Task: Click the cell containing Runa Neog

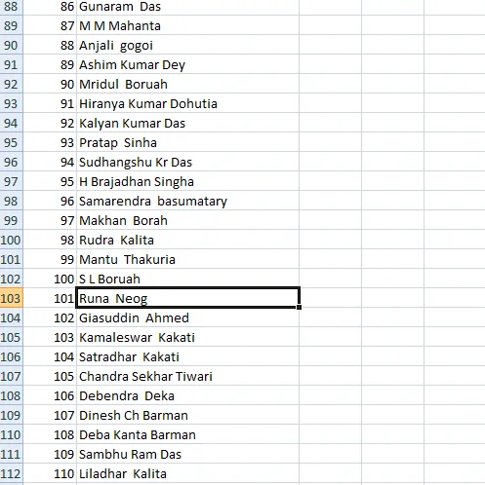Action: [187, 298]
